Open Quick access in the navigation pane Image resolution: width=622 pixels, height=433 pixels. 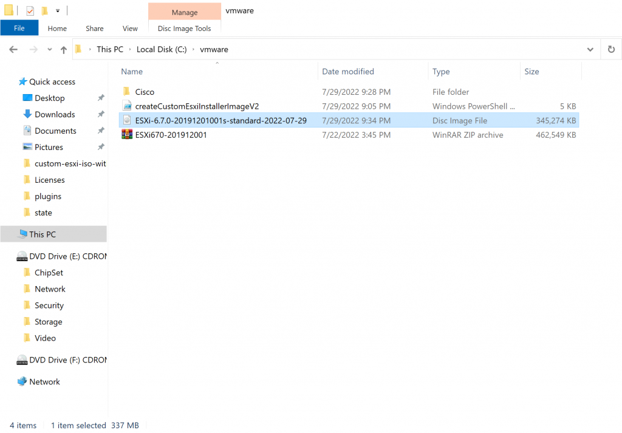pyautogui.click(x=52, y=82)
